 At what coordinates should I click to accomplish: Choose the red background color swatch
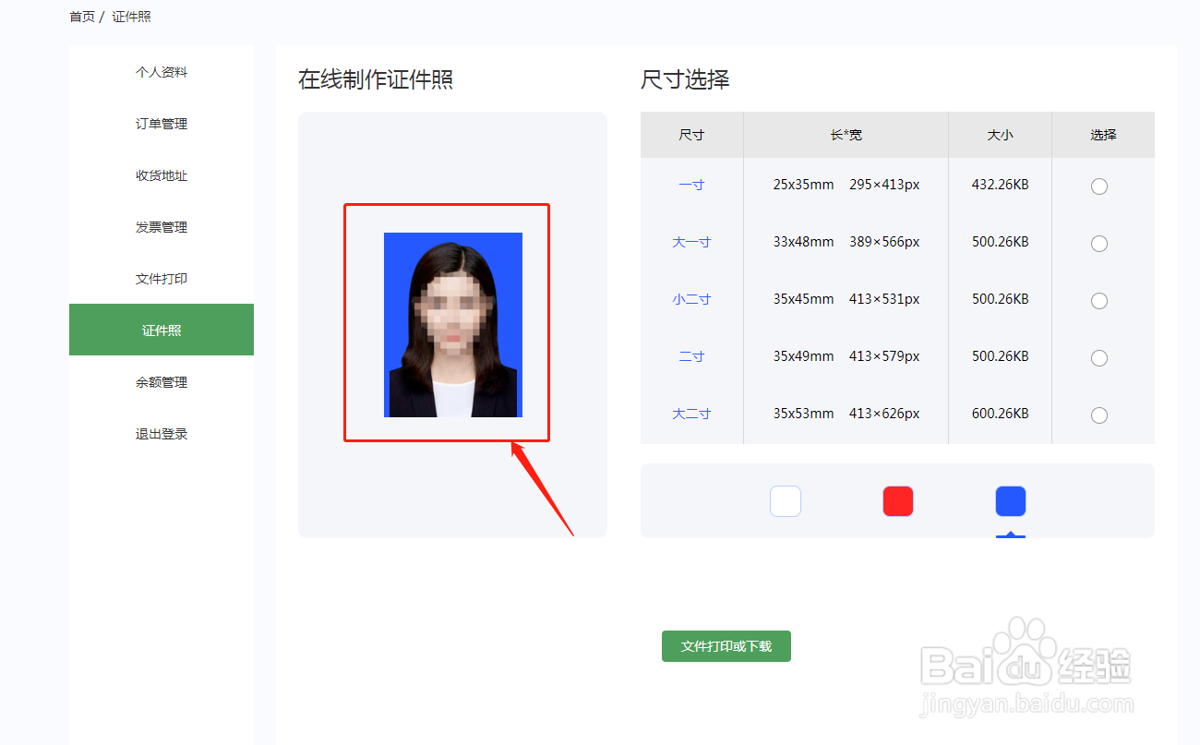898,501
